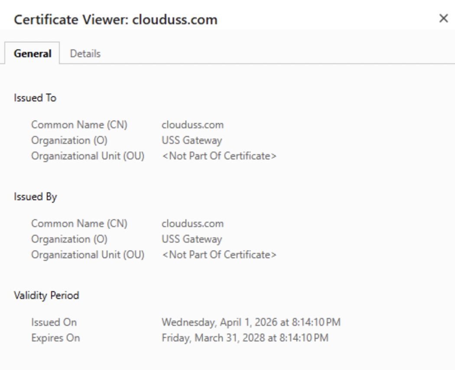Click Organizational Unit value under Issued To
Screen dimensions: 455x370
[x=219, y=156]
